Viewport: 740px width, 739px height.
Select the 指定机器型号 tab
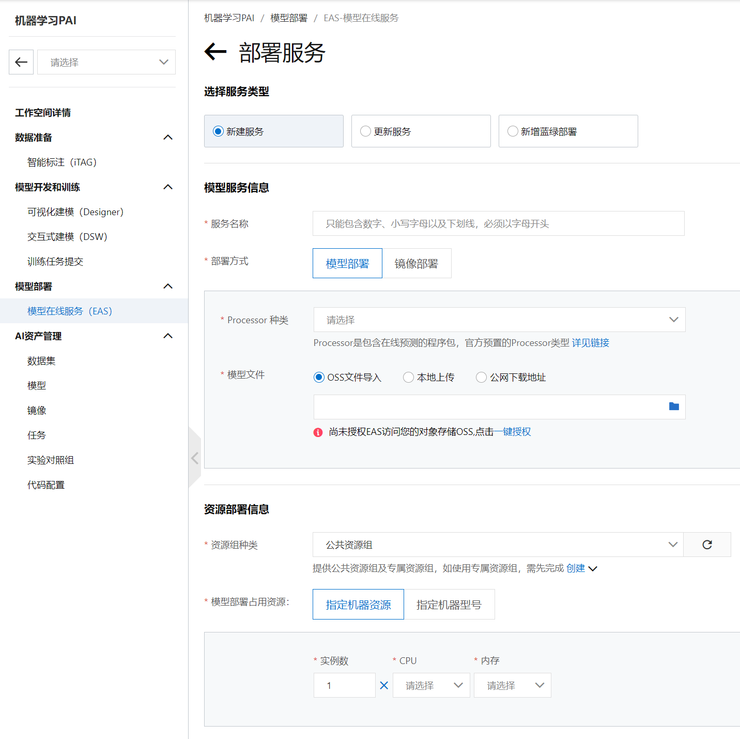pyautogui.click(x=449, y=604)
